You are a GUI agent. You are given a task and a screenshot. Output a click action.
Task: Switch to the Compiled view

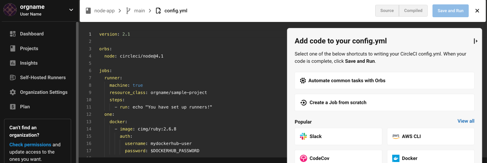[413, 11]
